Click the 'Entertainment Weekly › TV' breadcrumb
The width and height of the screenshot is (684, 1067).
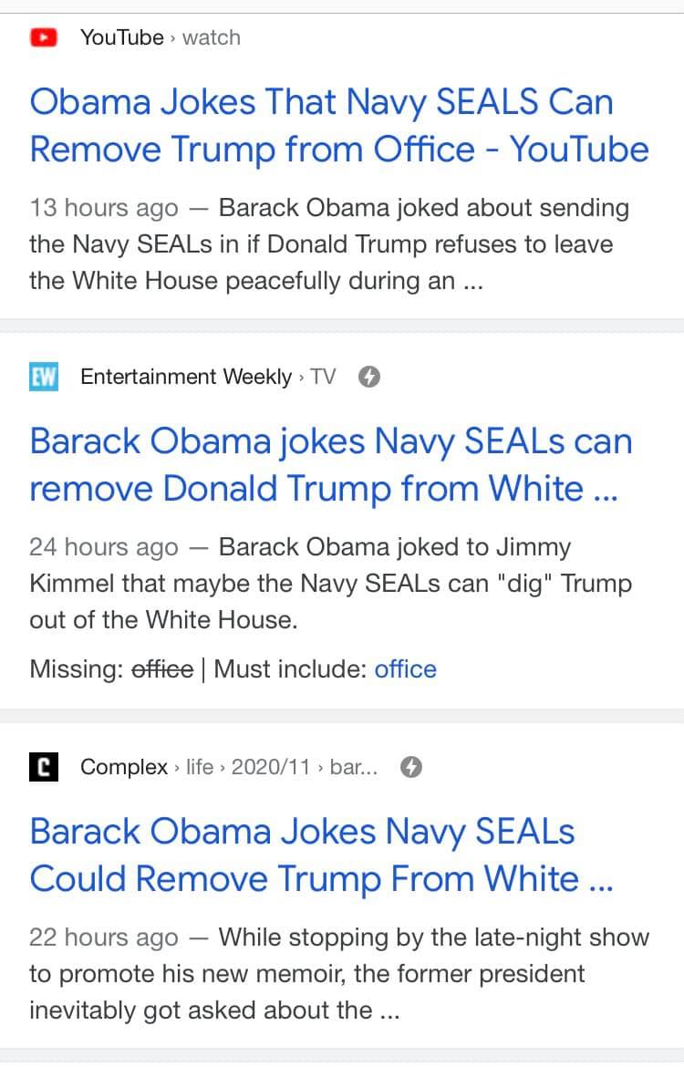(x=208, y=377)
